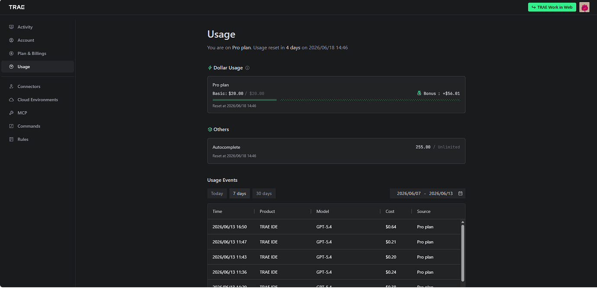Switch usage events to Today
Viewport: 597px width, 288px height.
coord(217,193)
